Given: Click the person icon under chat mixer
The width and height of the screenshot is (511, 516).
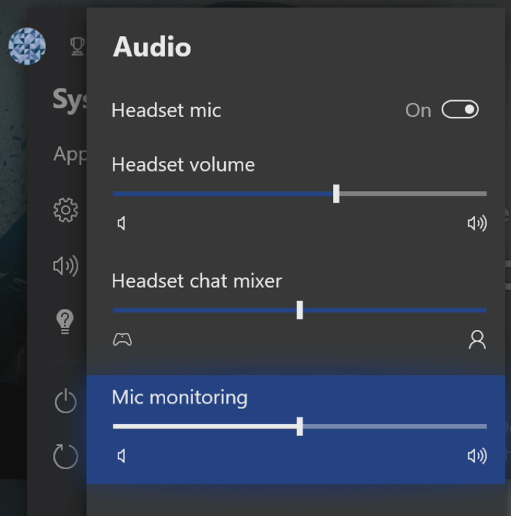Looking at the screenshot, I should (477, 340).
